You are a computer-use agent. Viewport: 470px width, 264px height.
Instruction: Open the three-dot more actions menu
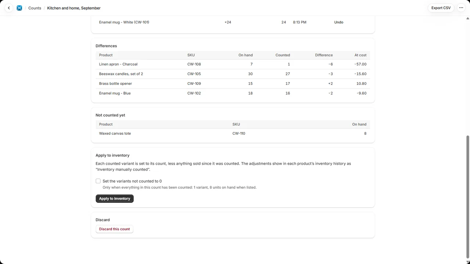pos(461,8)
